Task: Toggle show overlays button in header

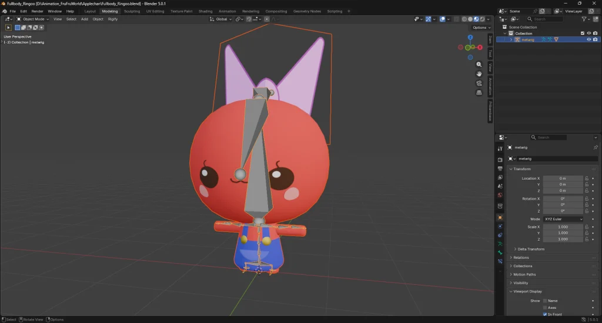Action: pos(442,19)
